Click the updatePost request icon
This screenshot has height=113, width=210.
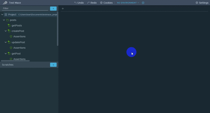click(9, 42)
